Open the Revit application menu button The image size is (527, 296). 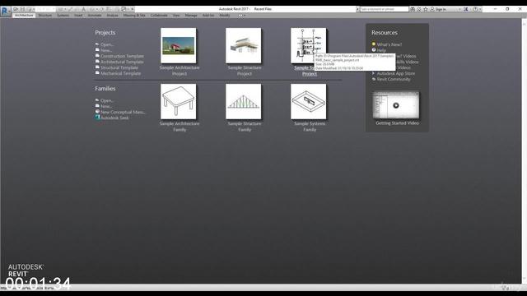(6, 11)
